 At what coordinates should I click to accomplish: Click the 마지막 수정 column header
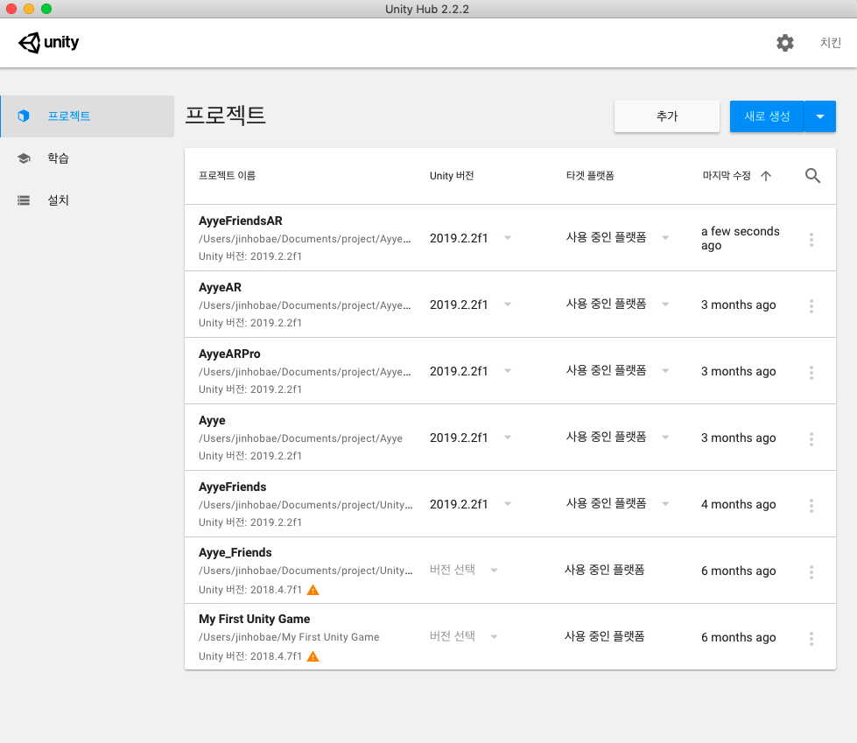point(727,175)
